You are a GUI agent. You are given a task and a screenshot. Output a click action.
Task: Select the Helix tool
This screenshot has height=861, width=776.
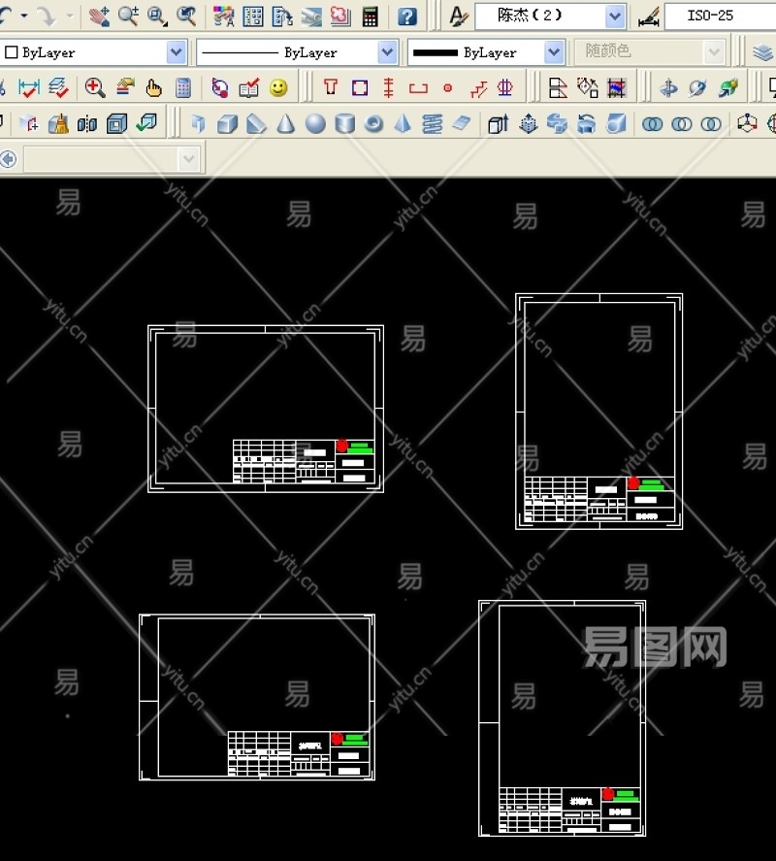click(x=432, y=124)
